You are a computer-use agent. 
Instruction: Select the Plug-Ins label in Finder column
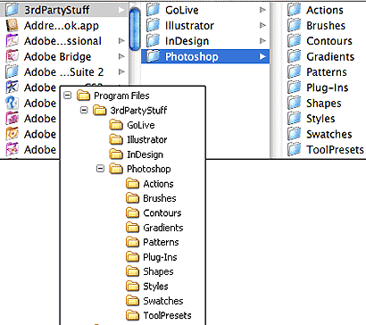[328, 87]
